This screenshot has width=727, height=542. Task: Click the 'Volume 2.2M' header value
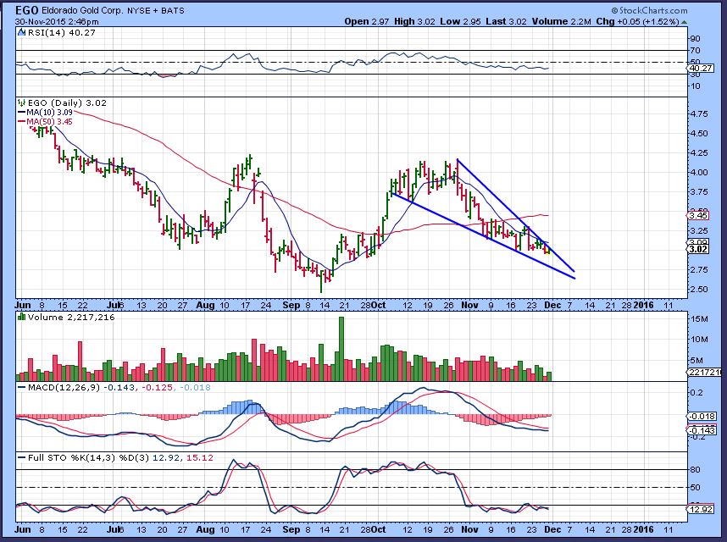pyautogui.click(x=562, y=21)
